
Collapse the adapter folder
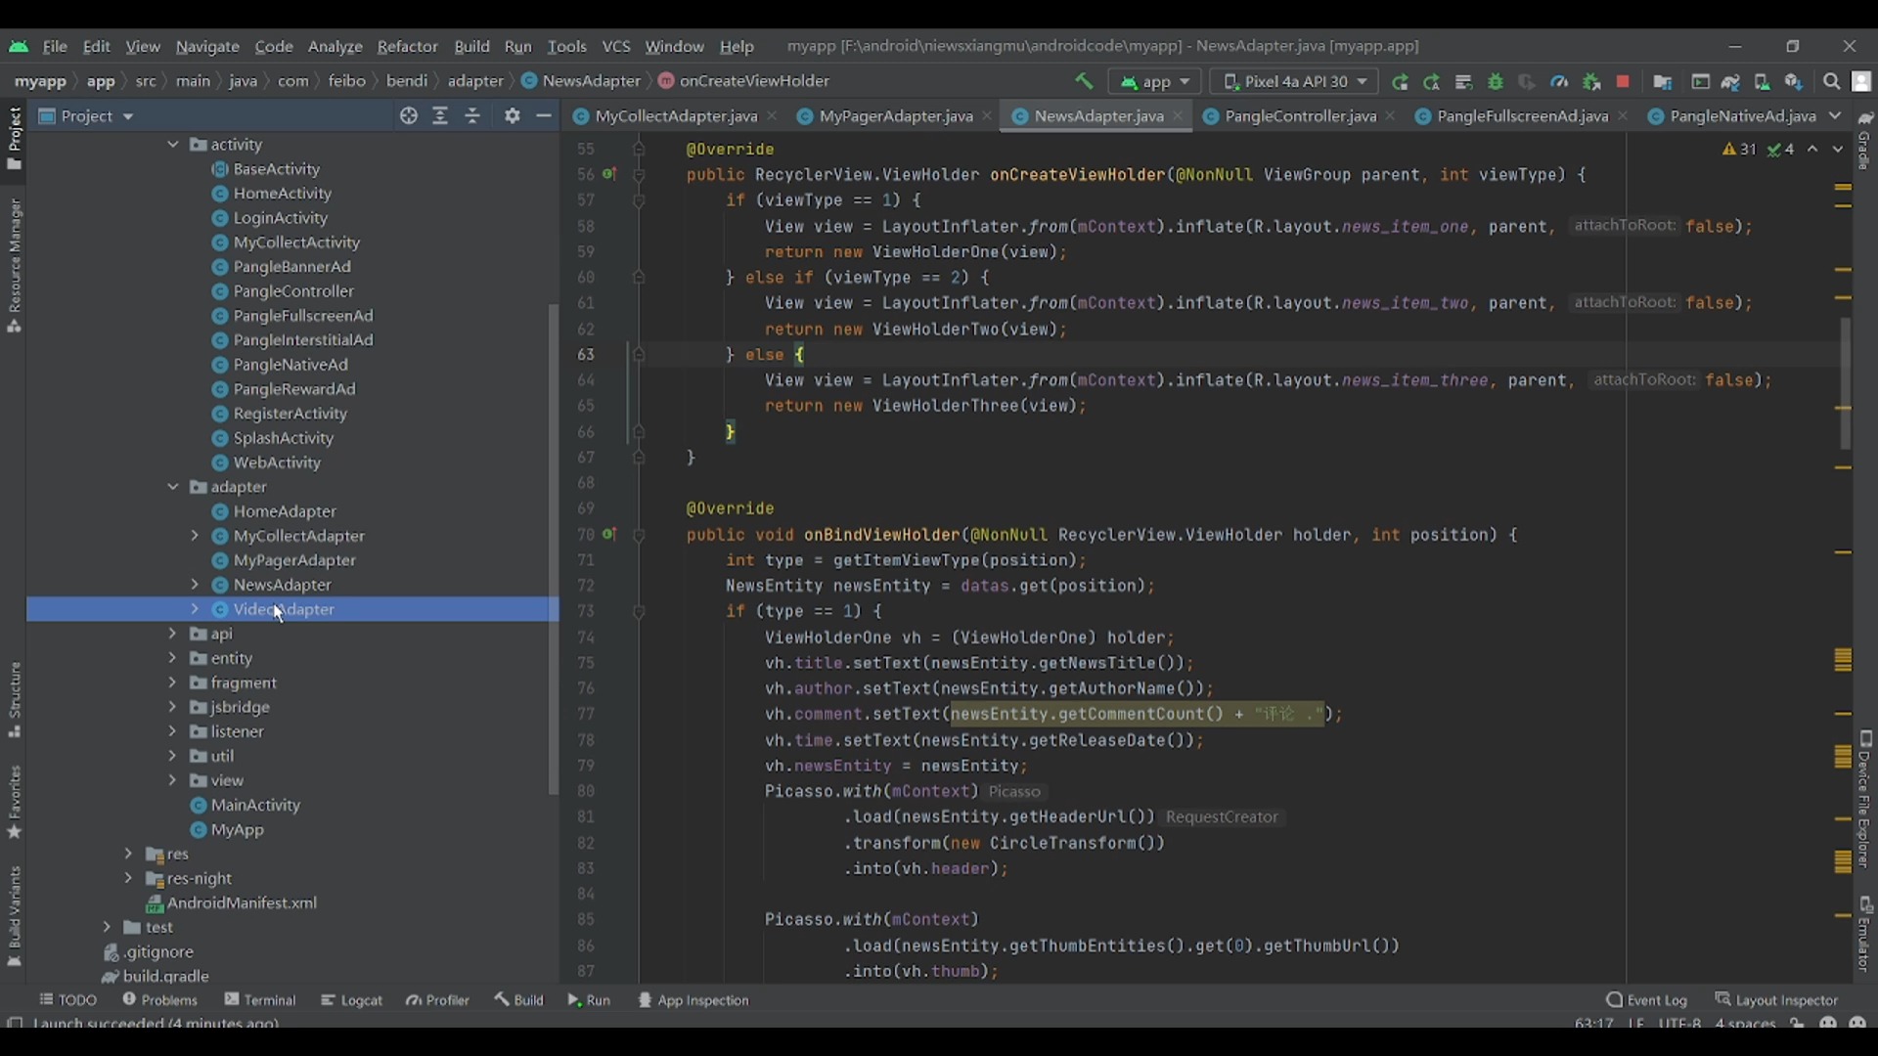click(x=173, y=487)
